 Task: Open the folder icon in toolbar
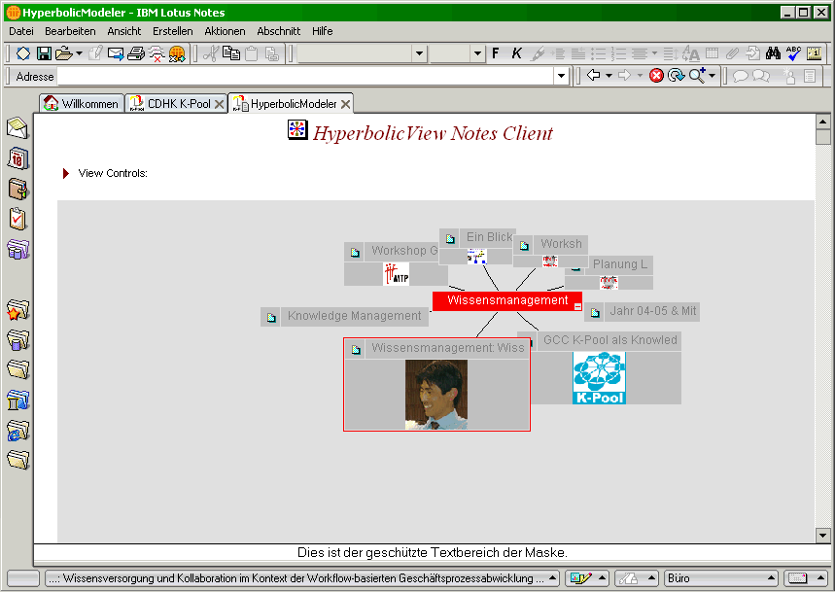(63, 53)
